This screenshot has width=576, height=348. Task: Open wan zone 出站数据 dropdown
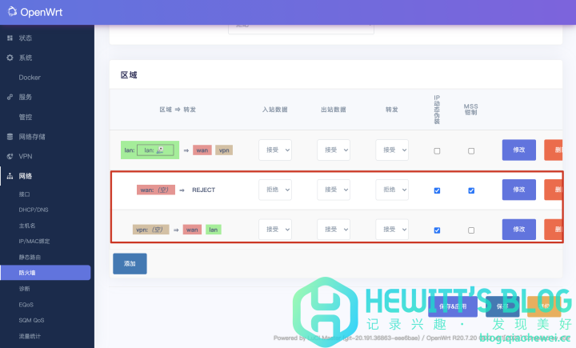[x=334, y=190]
